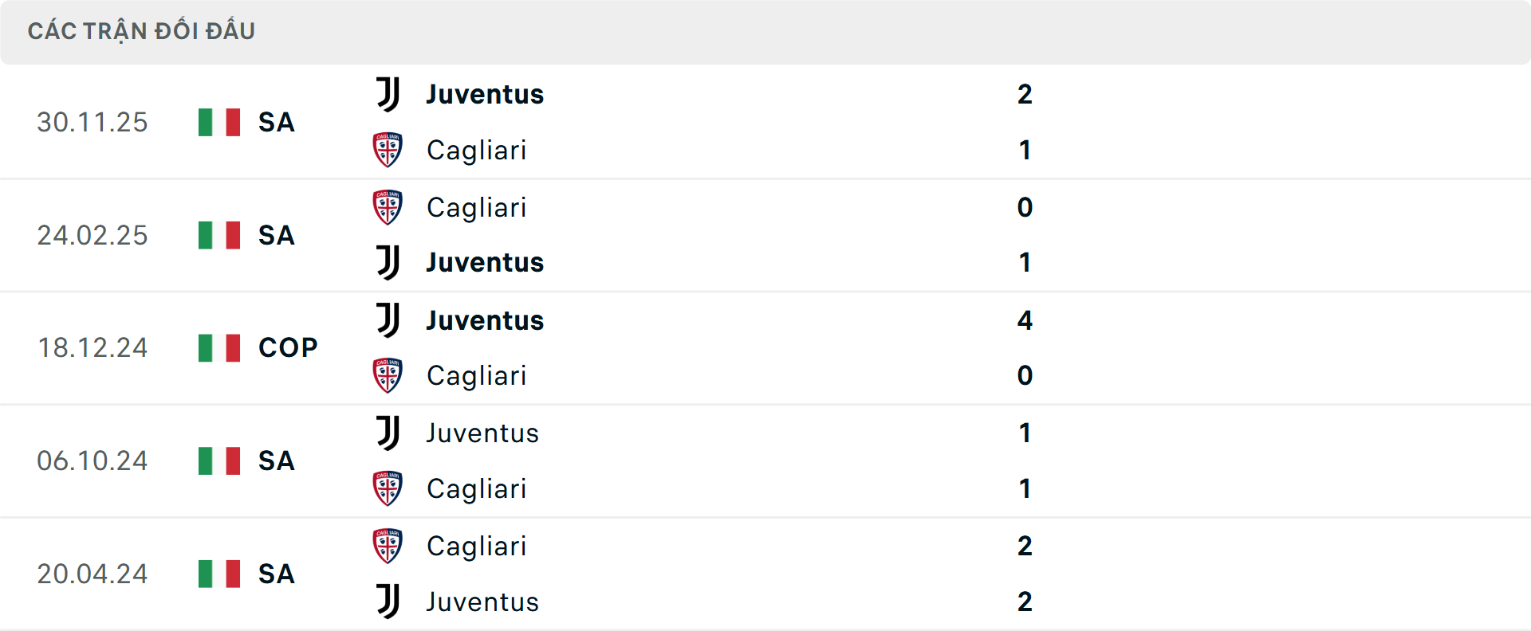The width and height of the screenshot is (1531, 631).
Task: Click the score 4 in the COP match
Action: click(x=1025, y=320)
